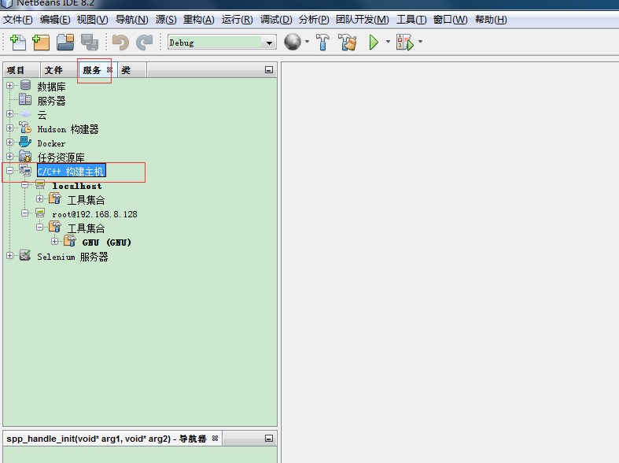Expand 工具集合 under localhost
619x463 pixels.
(x=40, y=198)
